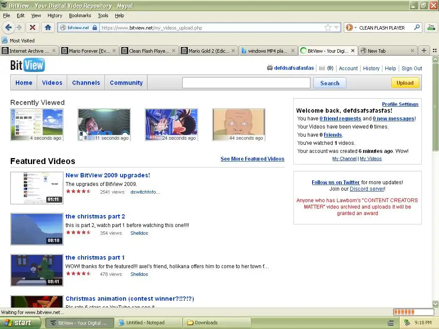Open the Most Visited bookmarks folder
This screenshot has width=439, height=329.
coord(18,41)
